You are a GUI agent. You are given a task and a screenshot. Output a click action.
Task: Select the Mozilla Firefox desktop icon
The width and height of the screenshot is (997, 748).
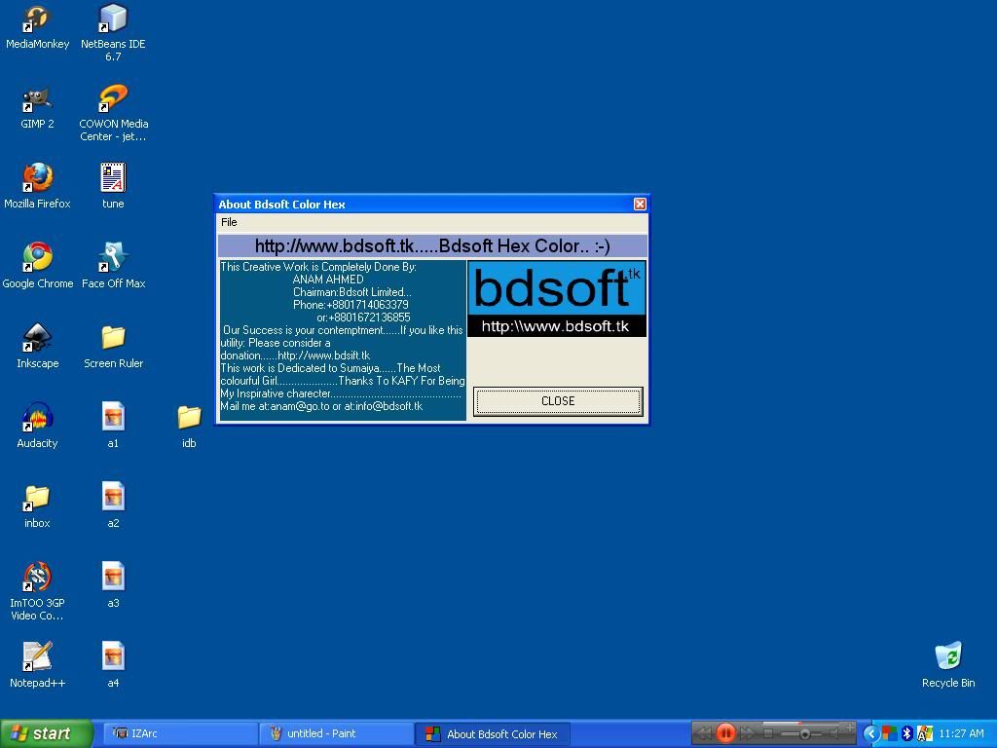37,178
